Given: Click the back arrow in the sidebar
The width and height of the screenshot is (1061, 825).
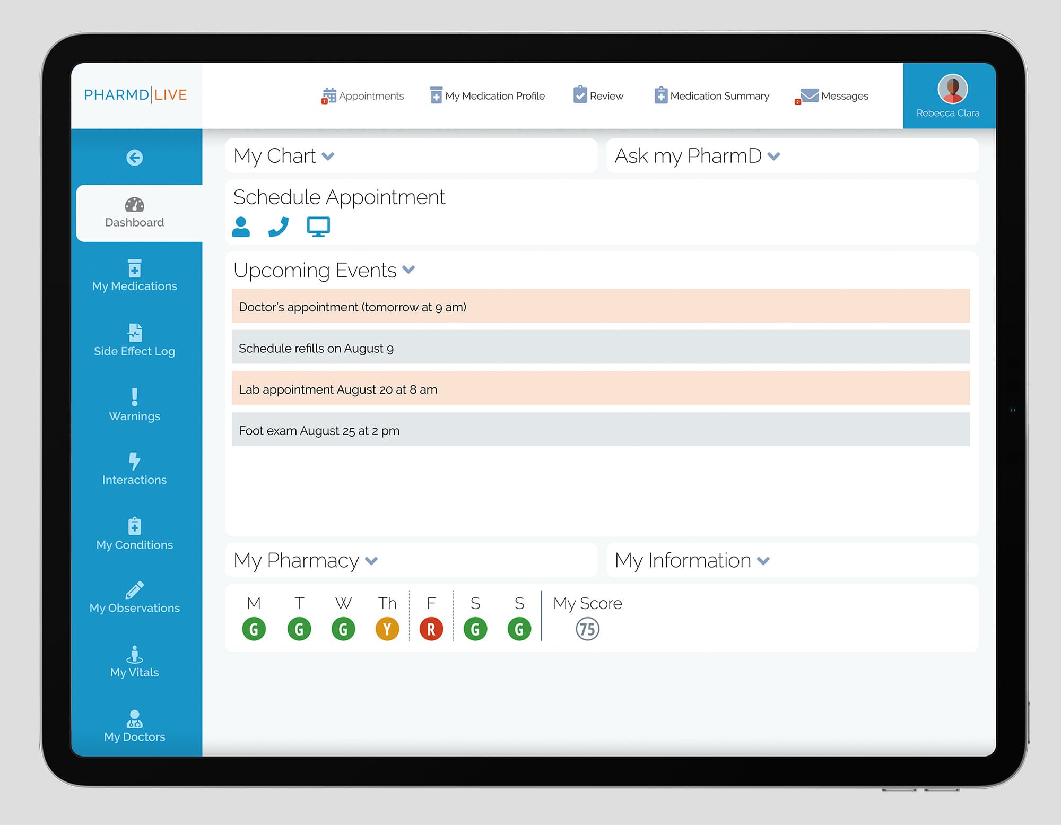Looking at the screenshot, I should coord(135,158).
